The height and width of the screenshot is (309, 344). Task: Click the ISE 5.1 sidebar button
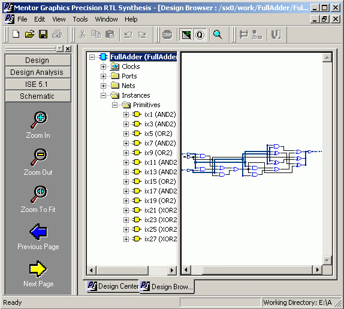38,84
